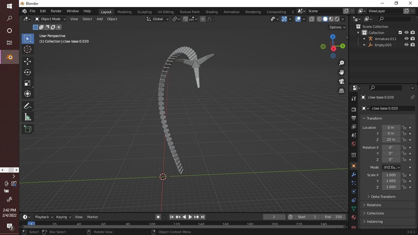The width and height of the screenshot is (418, 235).
Task: Toggle X-ray display
Action: (x=312, y=19)
